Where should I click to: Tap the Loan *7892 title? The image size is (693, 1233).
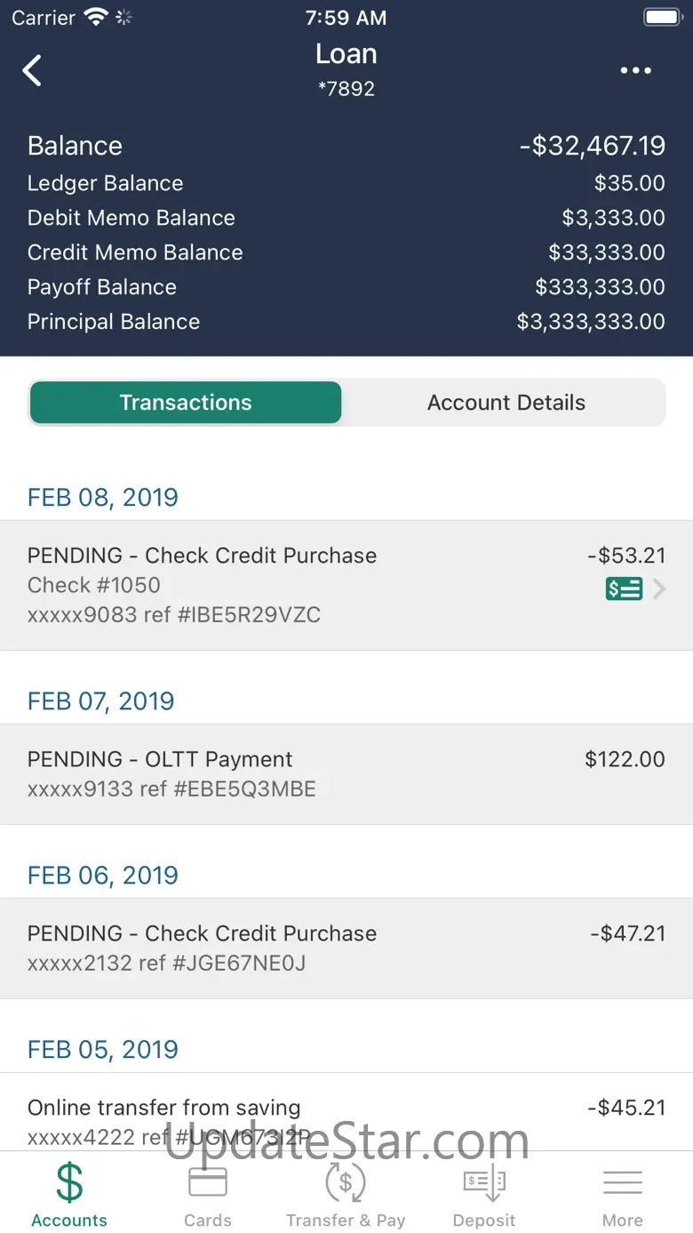click(x=346, y=68)
